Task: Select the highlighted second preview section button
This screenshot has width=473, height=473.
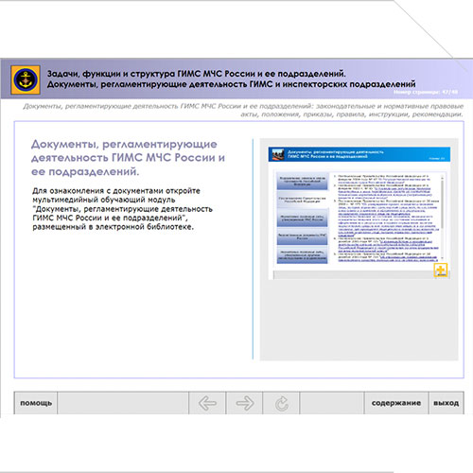Action: pos(303,200)
